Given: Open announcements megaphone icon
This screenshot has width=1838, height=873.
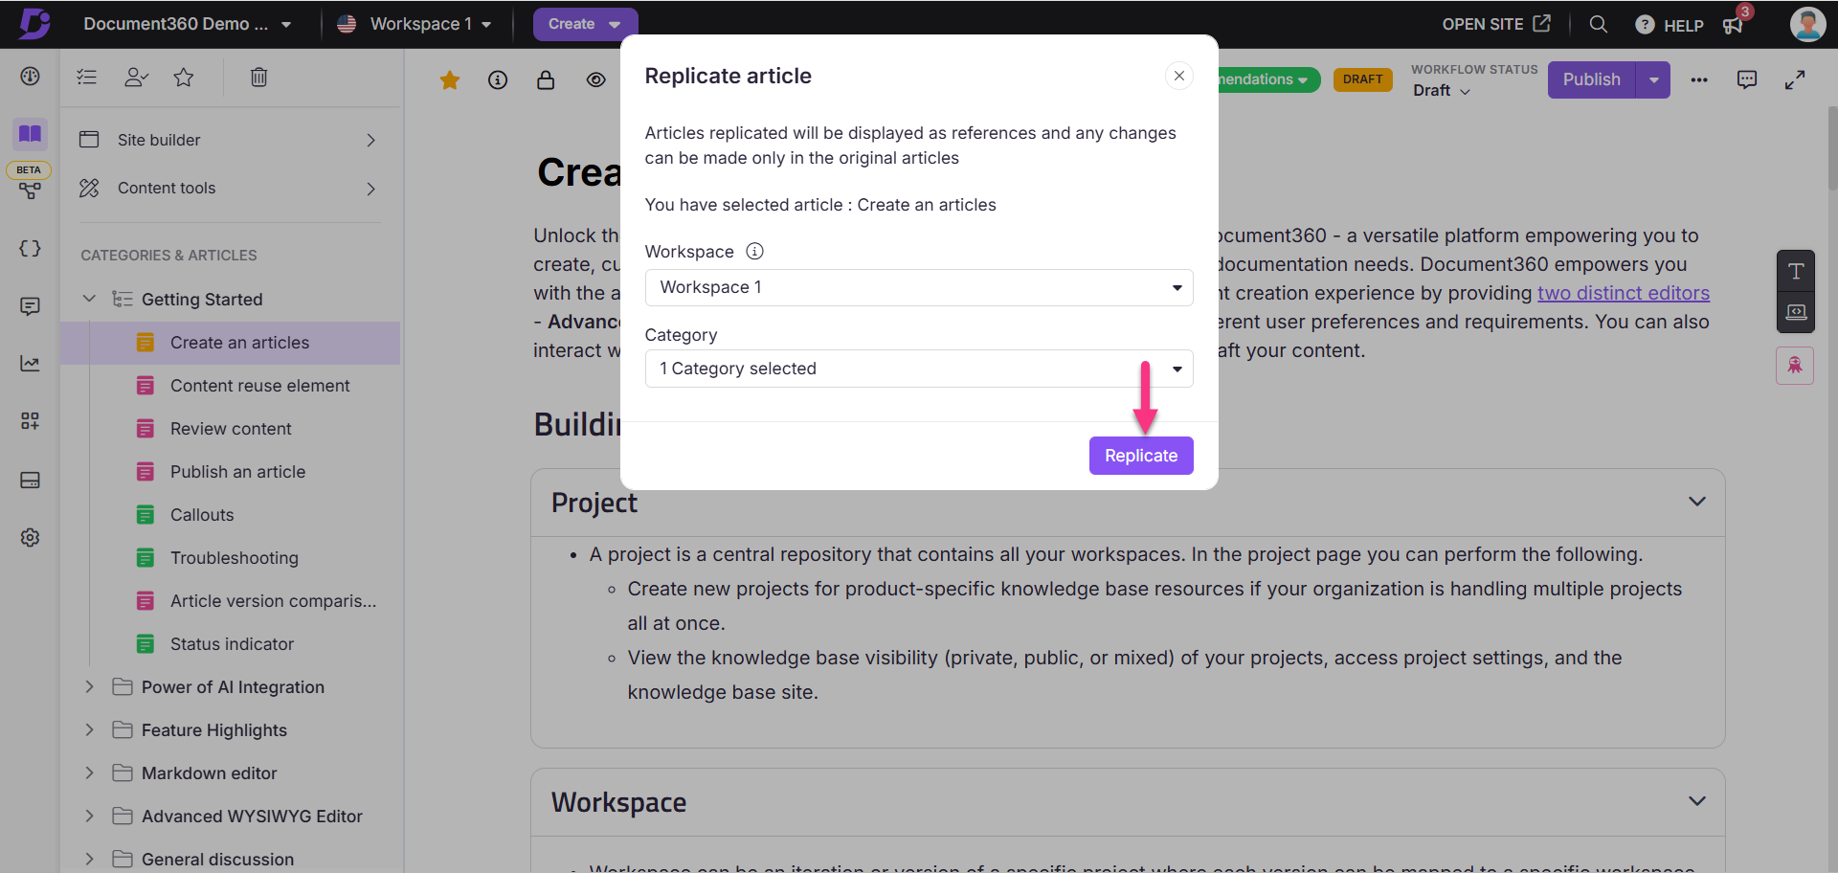Looking at the screenshot, I should click(x=1734, y=25).
